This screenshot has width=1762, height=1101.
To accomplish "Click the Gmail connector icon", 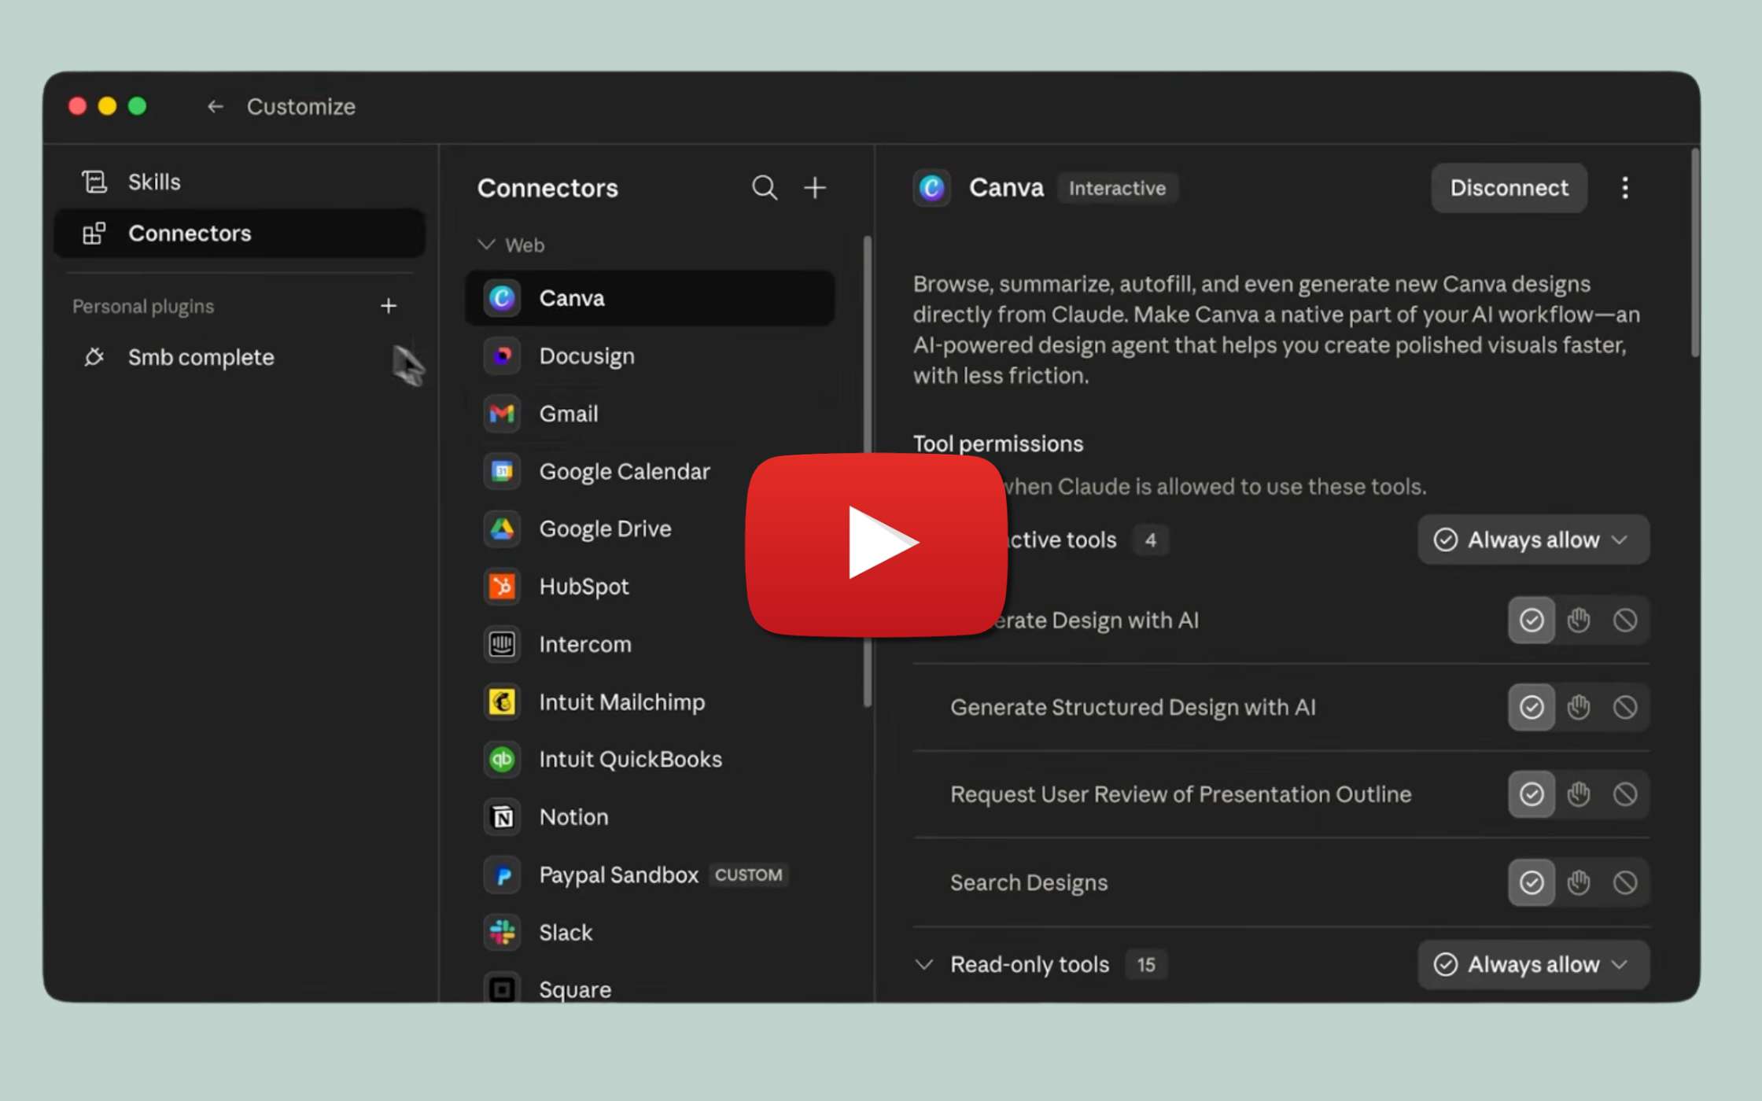I will click(x=502, y=414).
